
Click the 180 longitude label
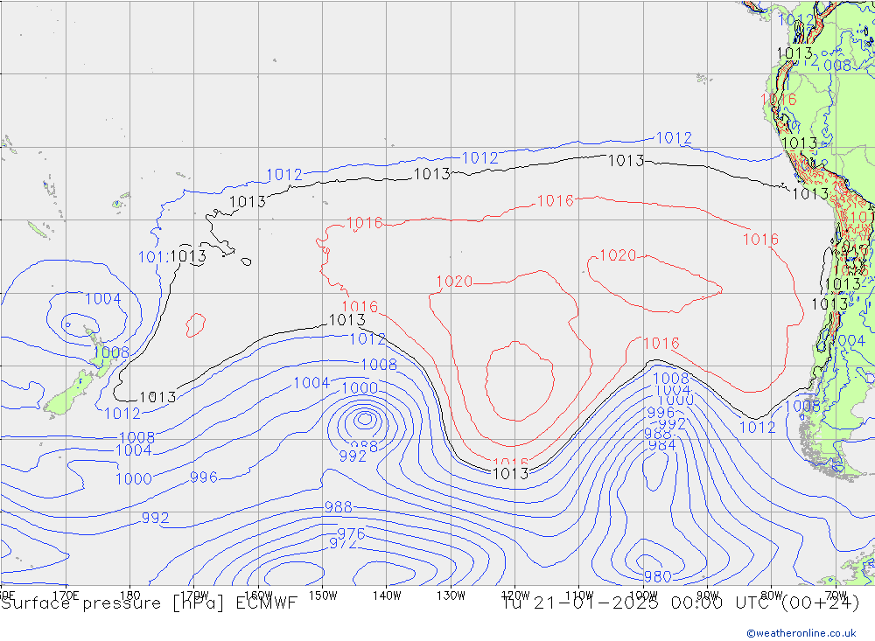pos(130,595)
